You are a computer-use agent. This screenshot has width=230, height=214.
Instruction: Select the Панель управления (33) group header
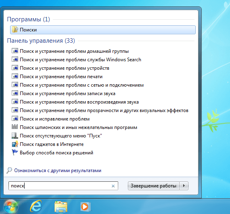coord(41,41)
